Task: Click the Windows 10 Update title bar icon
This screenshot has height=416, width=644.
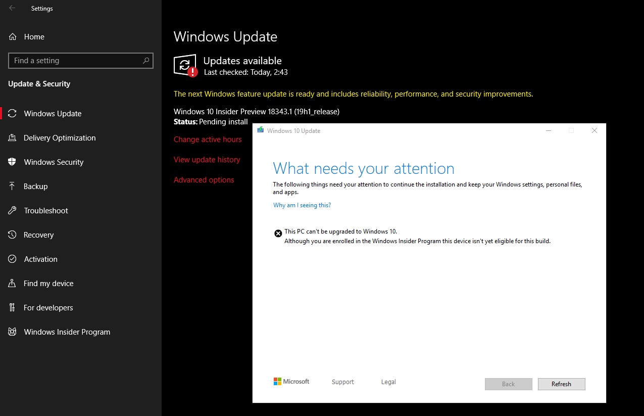Action: (x=260, y=130)
